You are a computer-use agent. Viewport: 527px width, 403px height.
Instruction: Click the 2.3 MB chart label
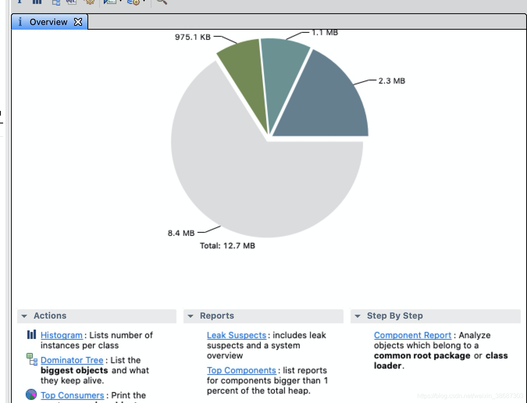coord(392,81)
